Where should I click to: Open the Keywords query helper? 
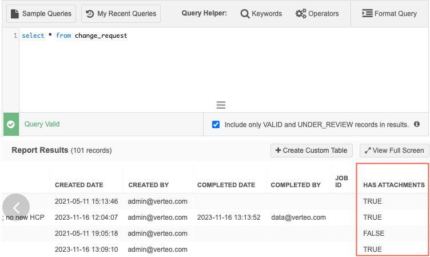(261, 13)
